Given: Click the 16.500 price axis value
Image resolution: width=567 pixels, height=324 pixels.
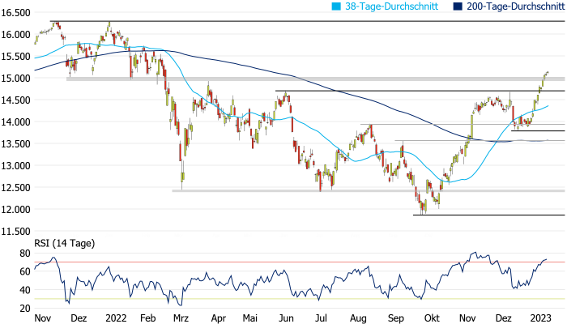Looking at the screenshot, I should tap(15, 13).
